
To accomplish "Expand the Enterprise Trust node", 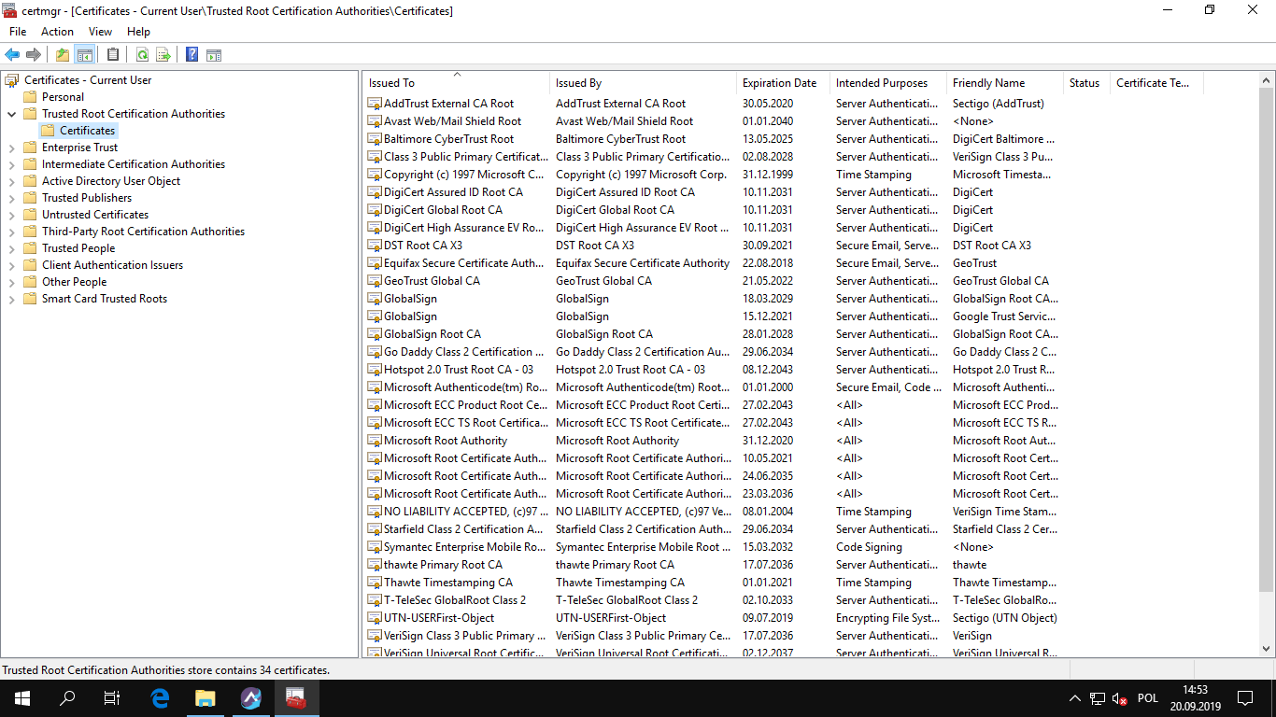I will tap(12, 148).
